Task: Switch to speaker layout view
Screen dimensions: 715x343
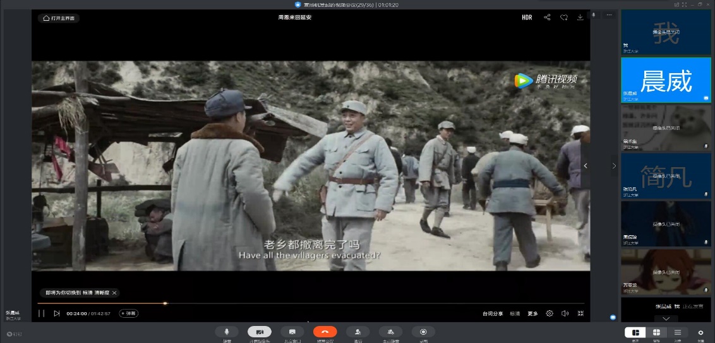Action: click(635, 332)
